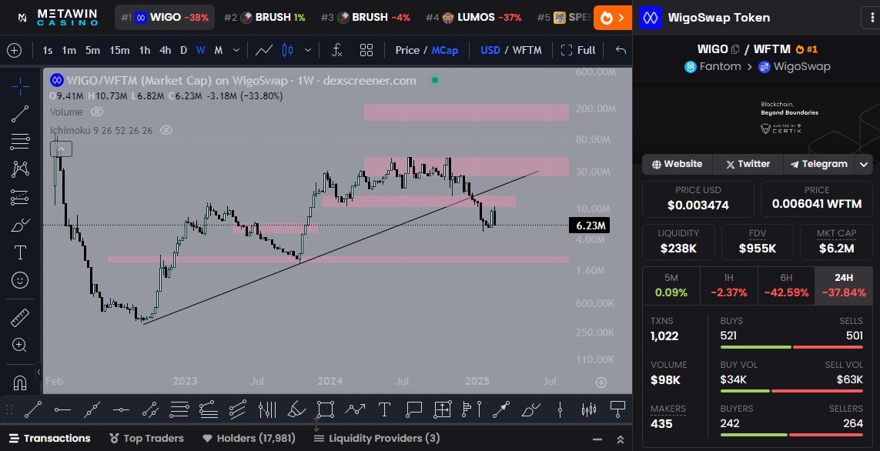Choose the Fib retracement tool in bottom toolbar
This screenshot has height=451, width=880.
[x=179, y=410]
